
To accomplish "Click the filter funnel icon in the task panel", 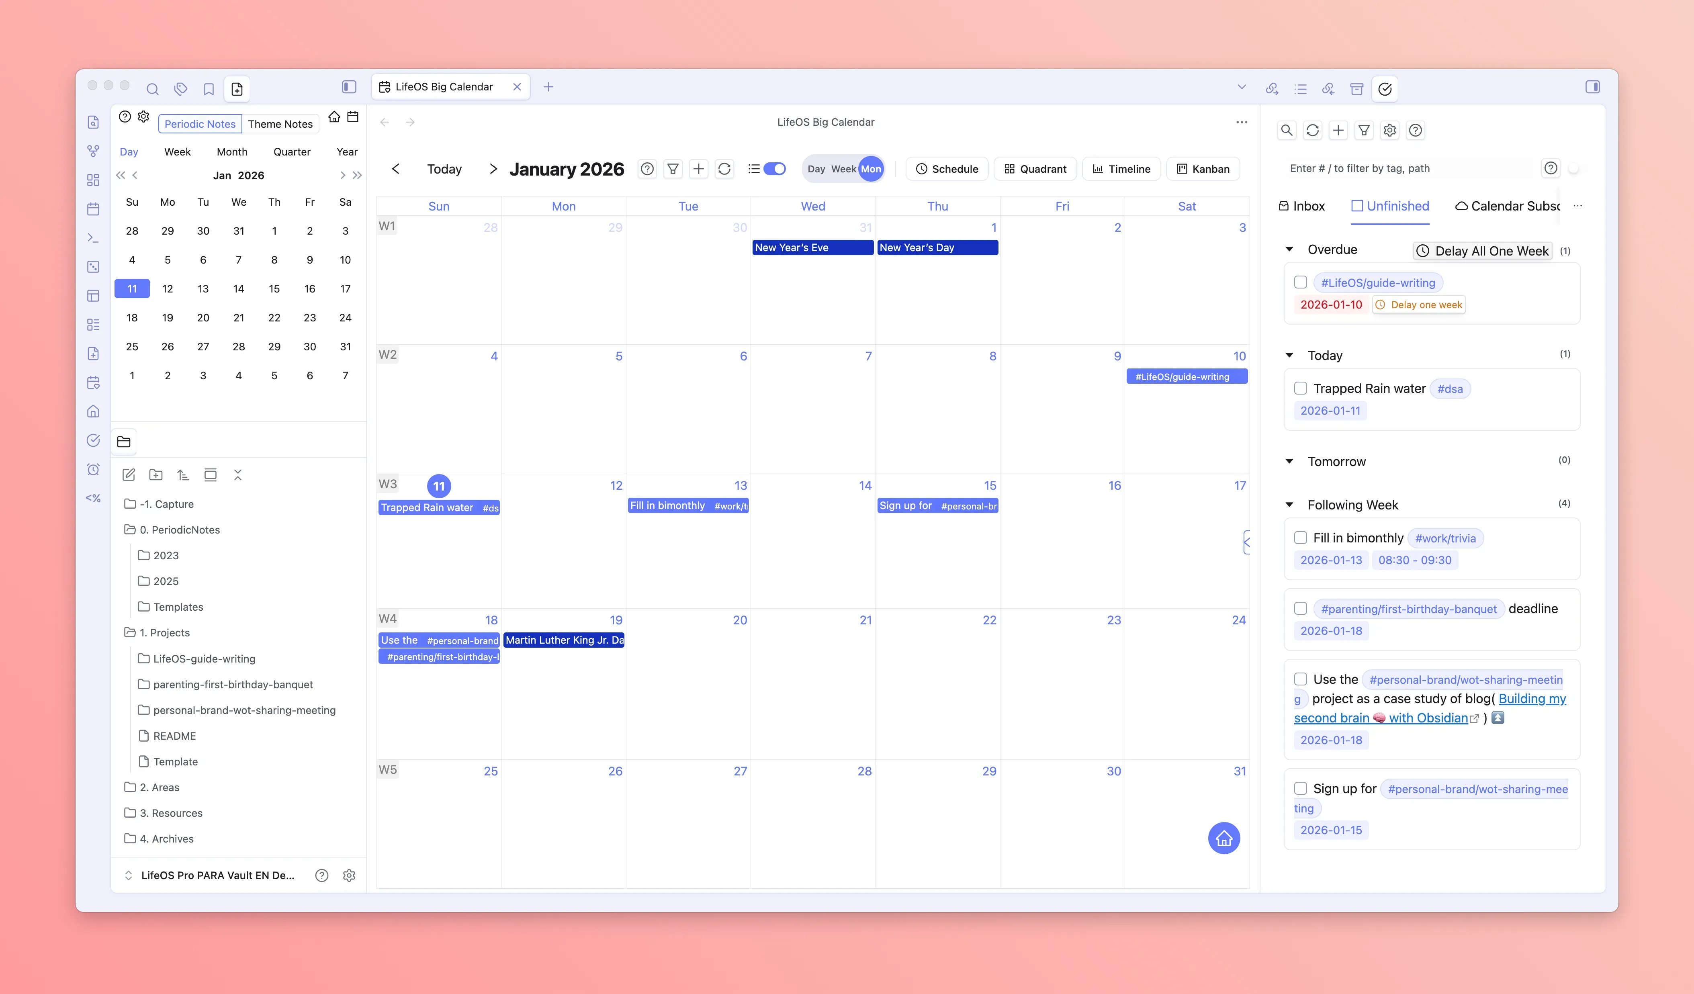I will point(1363,130).
